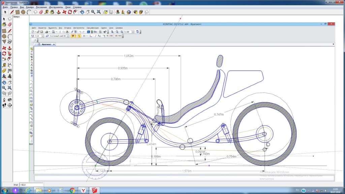Click the Угол value input field

pyautogui.click(x=31, y=185)
